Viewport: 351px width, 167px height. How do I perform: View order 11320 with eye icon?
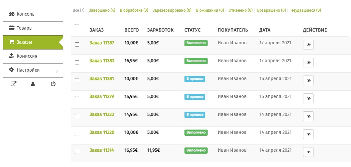[x=308, y=134]
